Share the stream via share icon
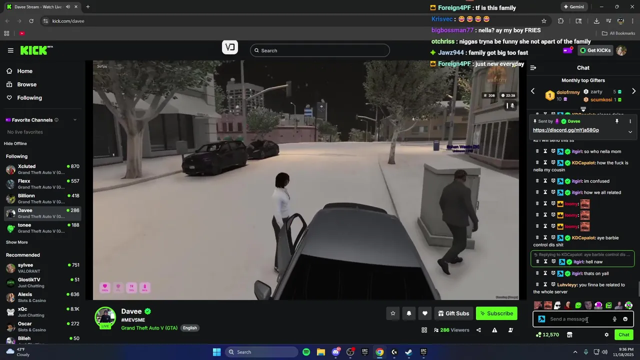This screenshot has width=640, height=360. (x=478, y=330)
